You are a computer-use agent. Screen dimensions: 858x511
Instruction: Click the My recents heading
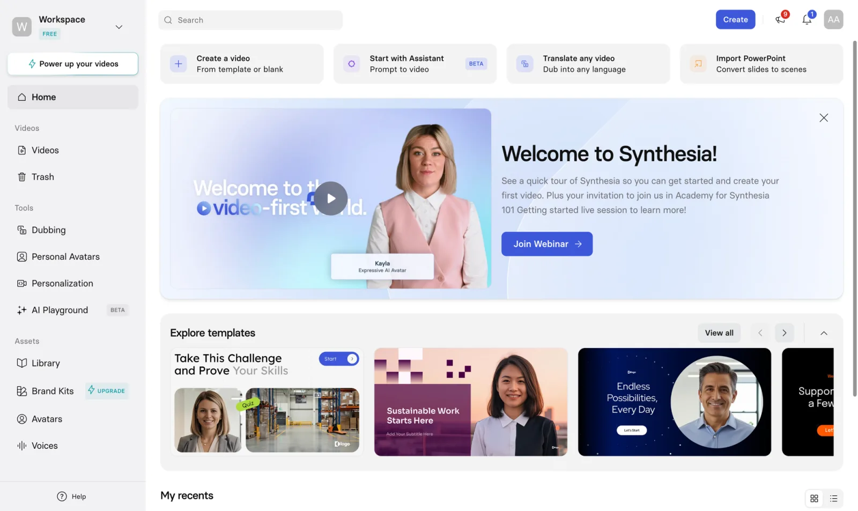tap(187, 496)
